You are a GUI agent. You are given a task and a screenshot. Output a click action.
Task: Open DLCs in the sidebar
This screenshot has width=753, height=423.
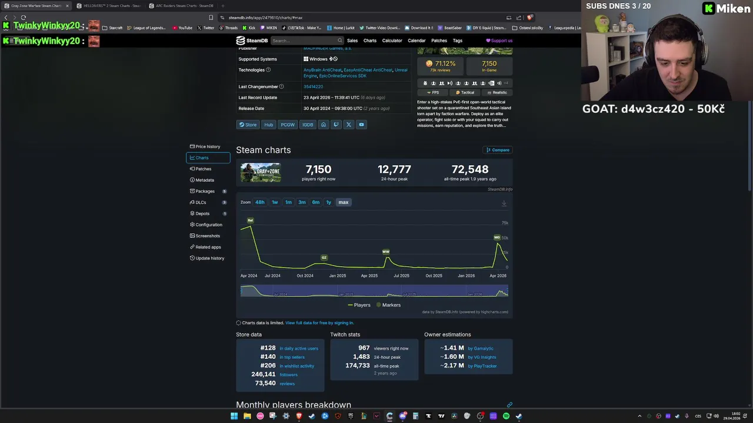pos(208,202)
